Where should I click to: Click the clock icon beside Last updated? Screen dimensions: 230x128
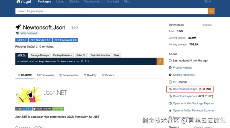point(170,60)
